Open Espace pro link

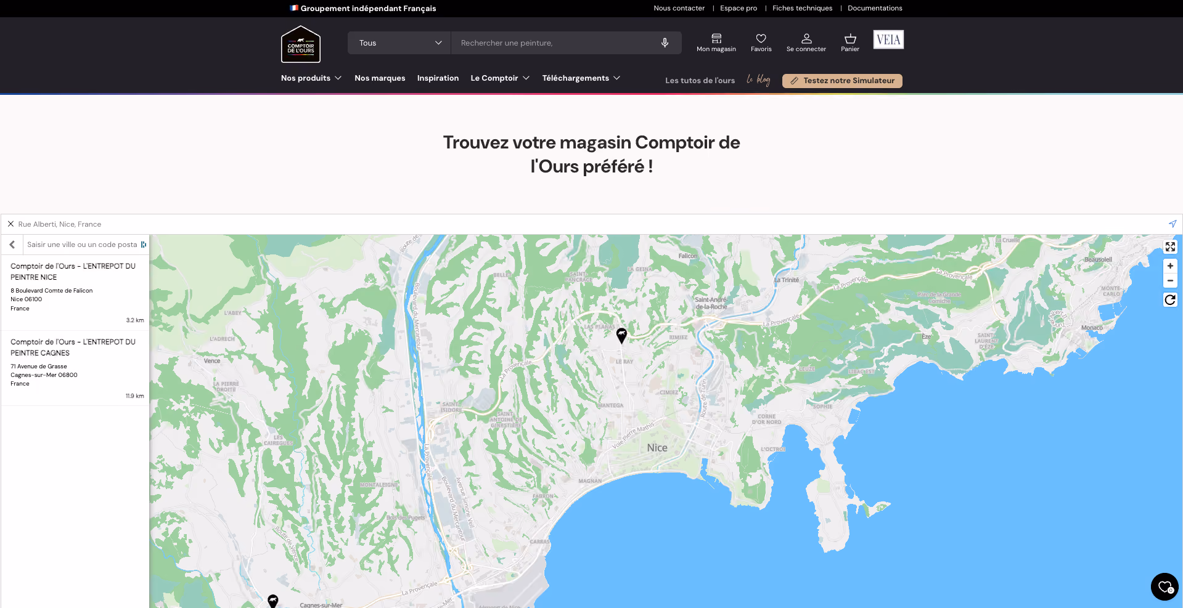(739, 8)
